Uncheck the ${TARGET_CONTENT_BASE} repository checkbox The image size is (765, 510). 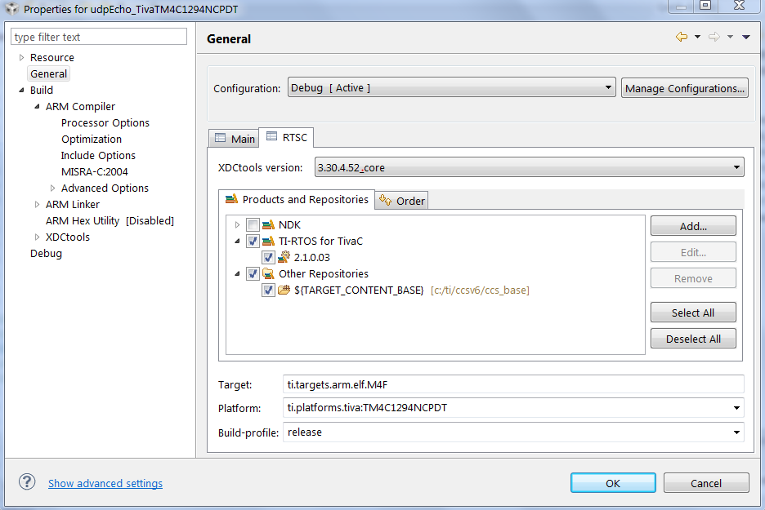click(x=268, y=290)
